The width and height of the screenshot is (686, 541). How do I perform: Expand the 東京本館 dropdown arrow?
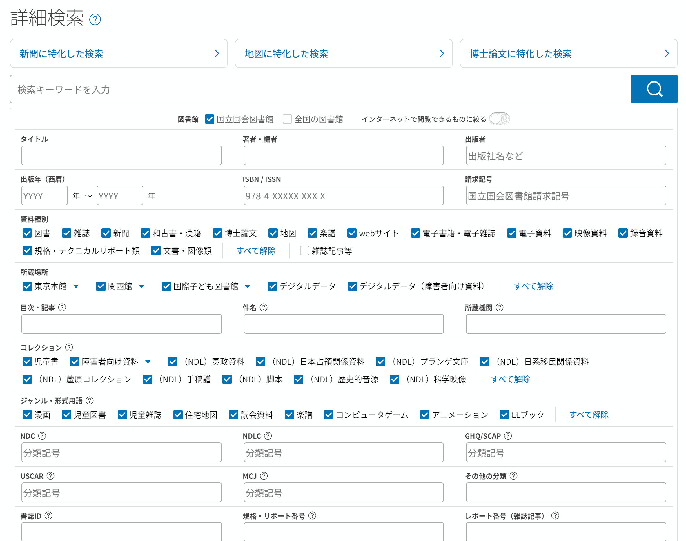(x=76, y=286)
